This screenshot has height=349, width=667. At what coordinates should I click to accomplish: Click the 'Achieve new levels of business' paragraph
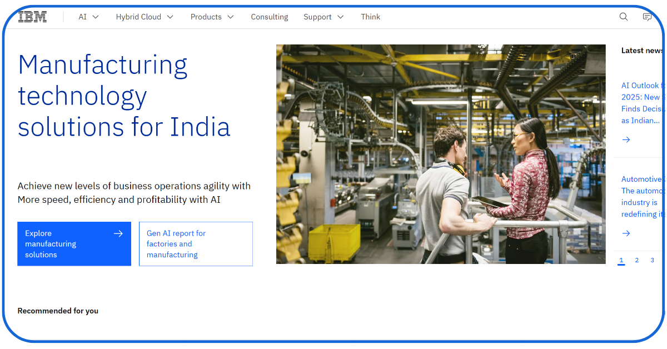pos(134,193)
